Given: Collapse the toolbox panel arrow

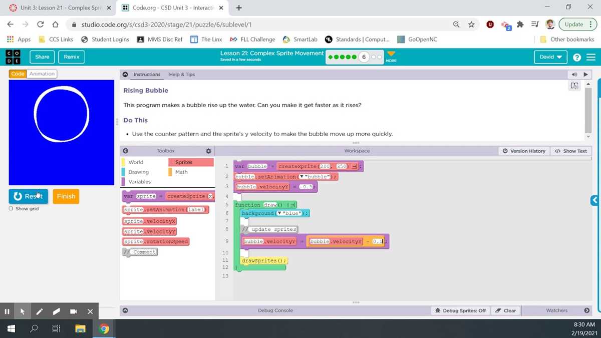Looking at the screenshot, I should [x=125, y=151].
